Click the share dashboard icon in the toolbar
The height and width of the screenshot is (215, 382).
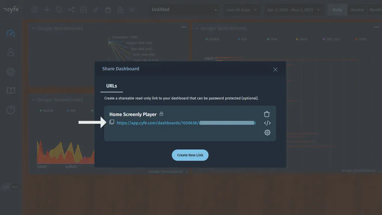click(x=72, y=9)
